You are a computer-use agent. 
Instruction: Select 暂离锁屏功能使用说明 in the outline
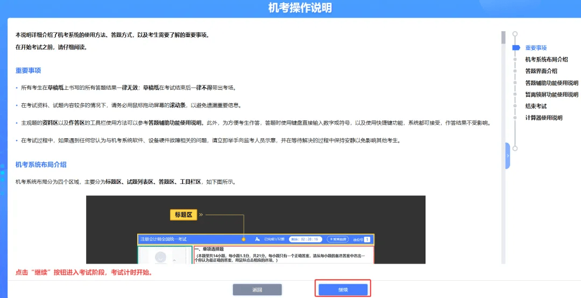pyautogui.click(x=551, y=95)
